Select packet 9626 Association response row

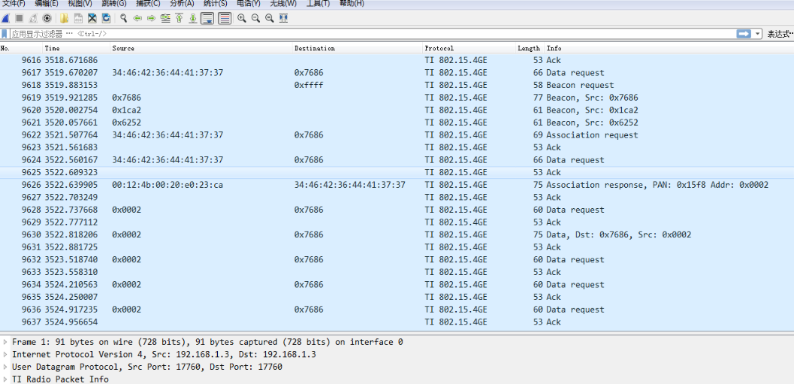397,185
